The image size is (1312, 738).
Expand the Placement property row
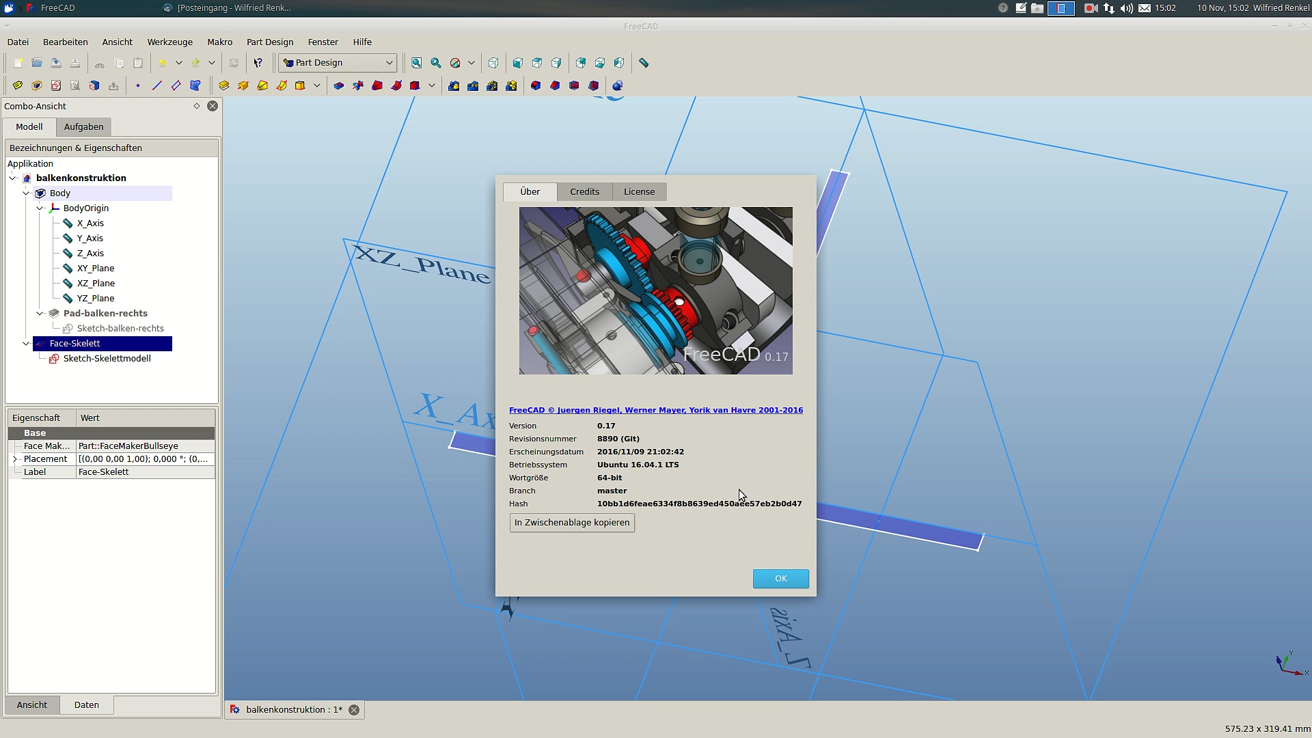pyautogui.click(x=15, y=459)
